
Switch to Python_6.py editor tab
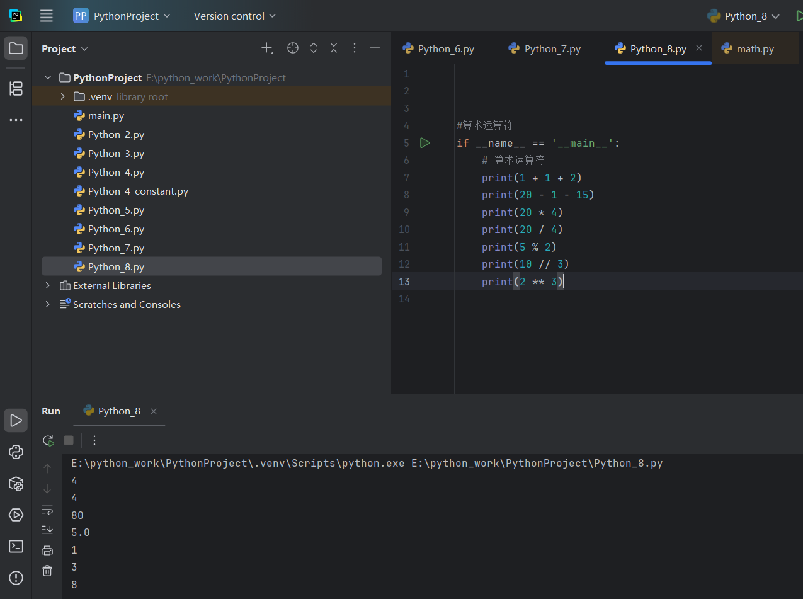439,48
